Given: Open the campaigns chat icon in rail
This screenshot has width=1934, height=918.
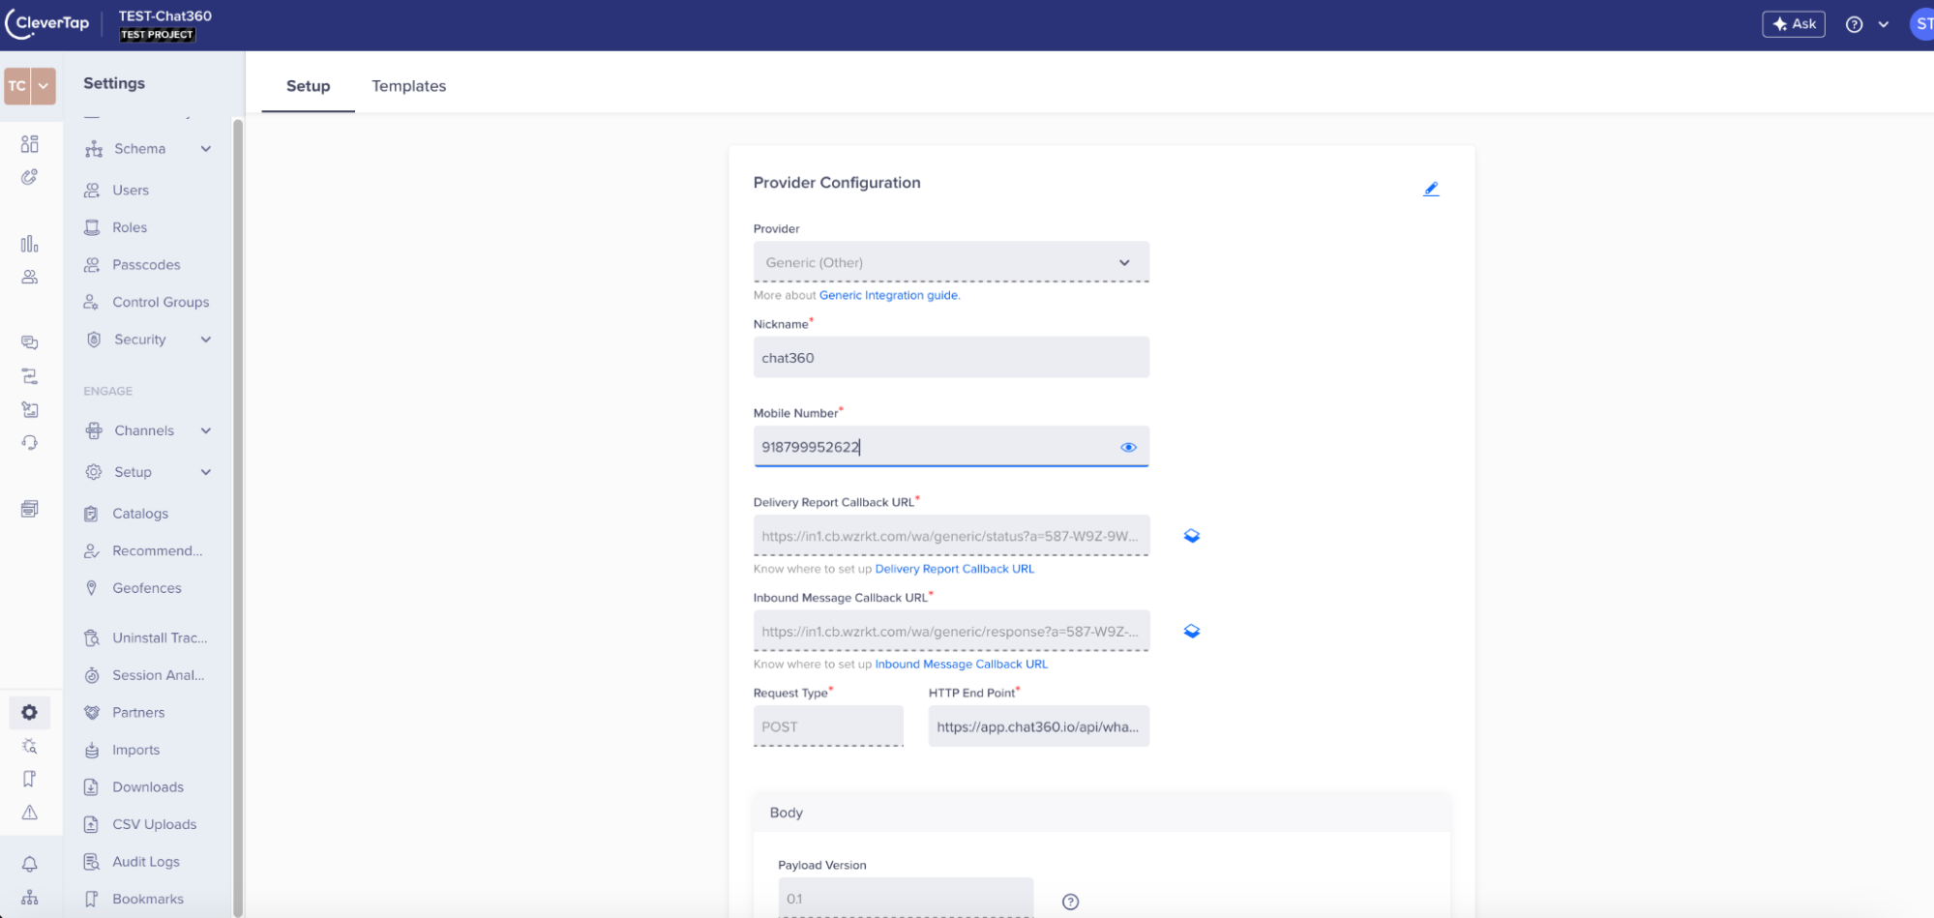Looking at the screenshot, I should point(30,342).
